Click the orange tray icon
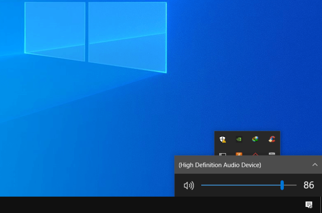The width and height of the screenshot is (322, 213). 239,154
